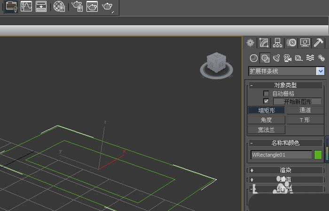Viewport: 329px width, 211px height.
Task: Switch to the Motion panel tab
Action: 291,43
